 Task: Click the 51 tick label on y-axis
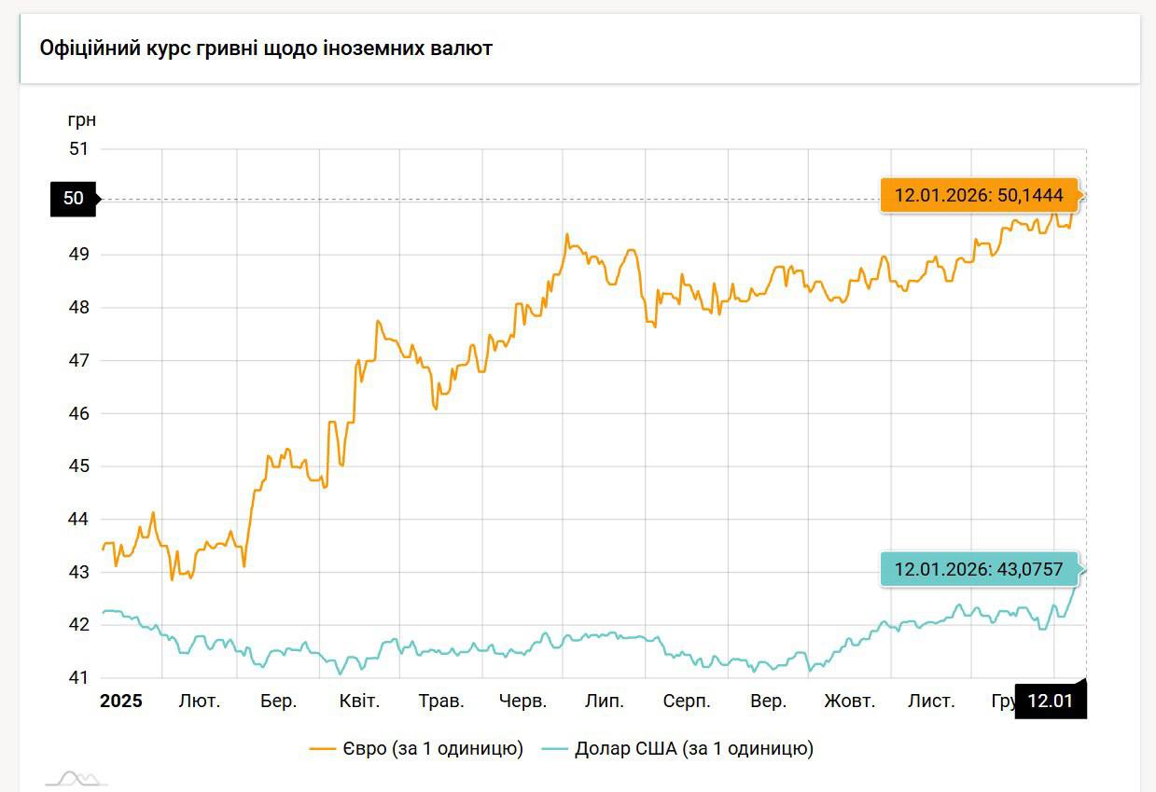click(x=77, y=148)
